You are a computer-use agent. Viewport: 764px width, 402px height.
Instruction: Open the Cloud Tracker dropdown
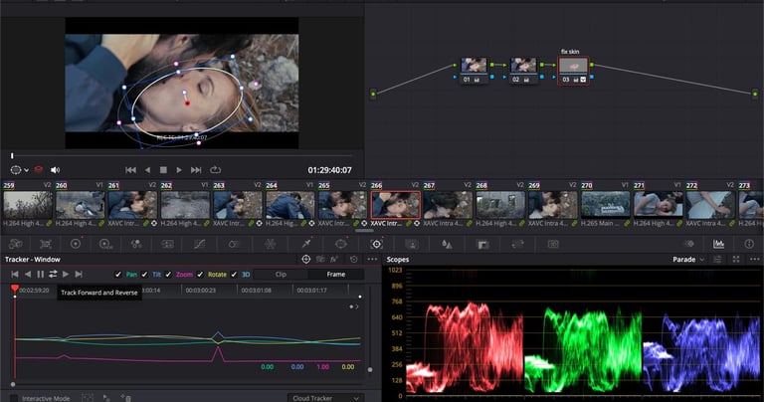324,397
